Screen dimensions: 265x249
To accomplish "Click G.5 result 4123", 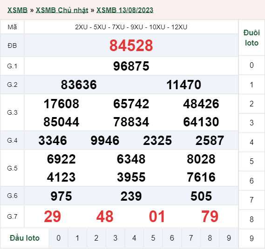I will click(x=61, y=177).
